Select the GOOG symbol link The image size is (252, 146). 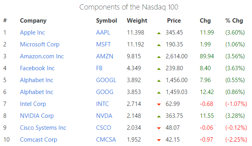pyautogui.click(x=104, y=92)
